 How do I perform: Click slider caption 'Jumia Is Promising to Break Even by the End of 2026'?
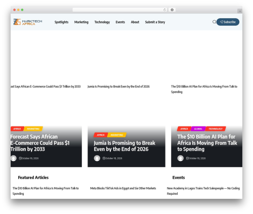pyautogui.click(x=118, y=87)
